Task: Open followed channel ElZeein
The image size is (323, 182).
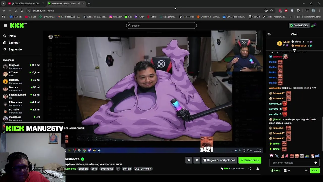Action: 21,74
